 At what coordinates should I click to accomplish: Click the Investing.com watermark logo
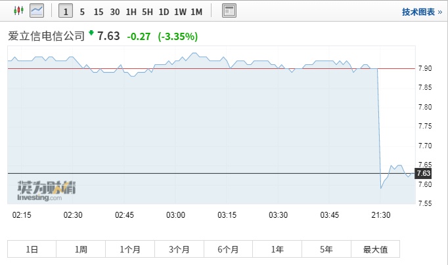tap(46, 191)
